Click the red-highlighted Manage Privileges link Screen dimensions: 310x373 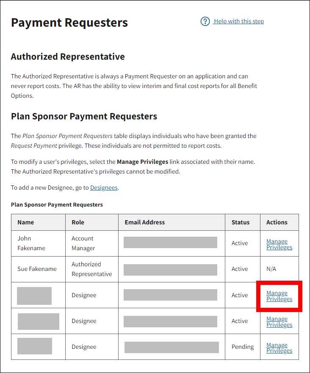(279, 296)
